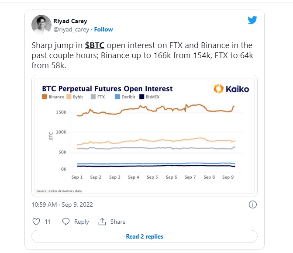The height and width of the screenshot is (253, 293).
Task: Click the Kaiko logo in chart
Action: pos(231,89)
